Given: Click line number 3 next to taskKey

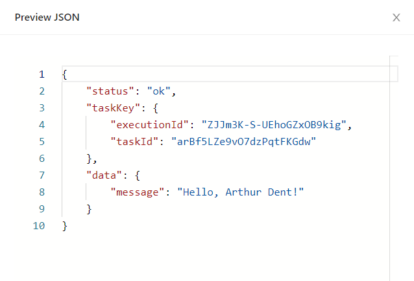Looking at the screenshot, I should pos(42,108).
